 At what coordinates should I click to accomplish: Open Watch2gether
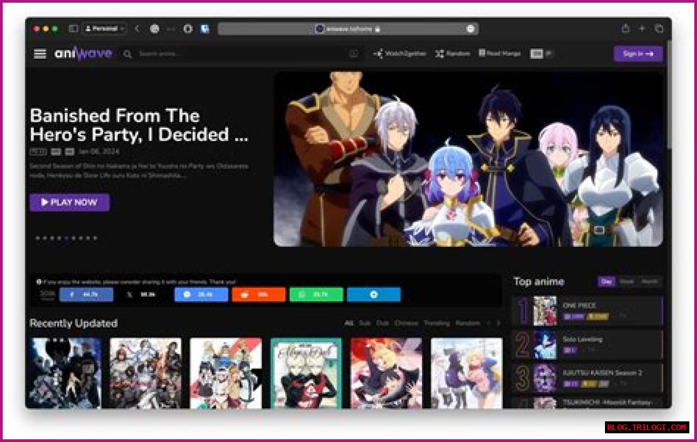click(x=399, y=54)
